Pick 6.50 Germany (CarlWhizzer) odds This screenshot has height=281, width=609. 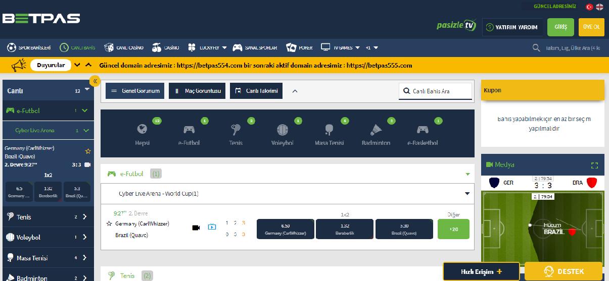[285, 229]
